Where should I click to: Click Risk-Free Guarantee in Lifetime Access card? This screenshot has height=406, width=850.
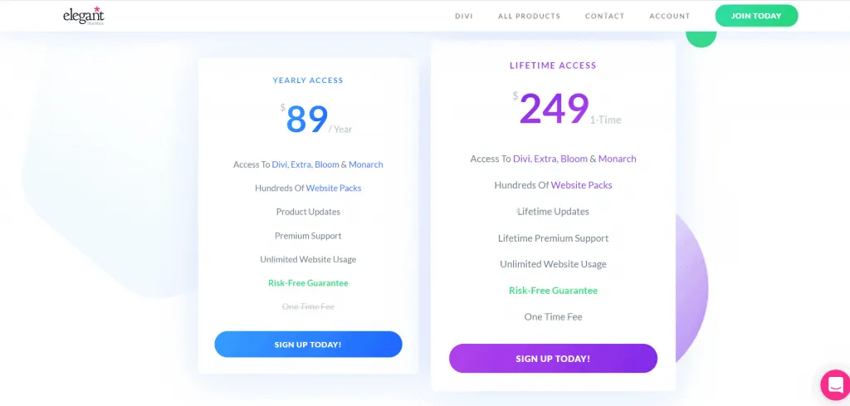click(553, 291)
